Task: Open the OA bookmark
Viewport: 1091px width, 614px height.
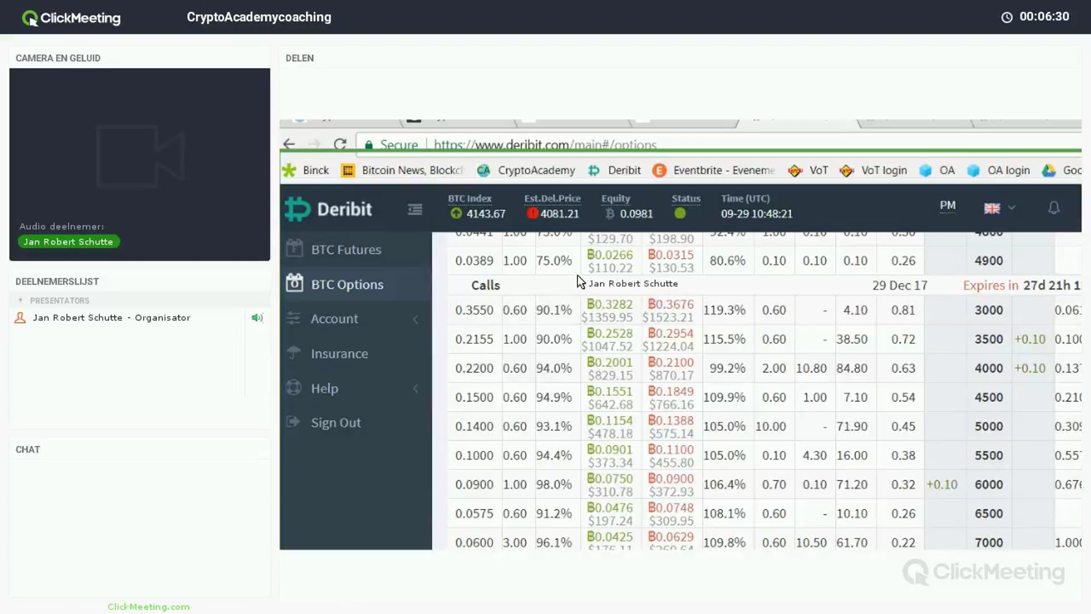Action: 937,170
